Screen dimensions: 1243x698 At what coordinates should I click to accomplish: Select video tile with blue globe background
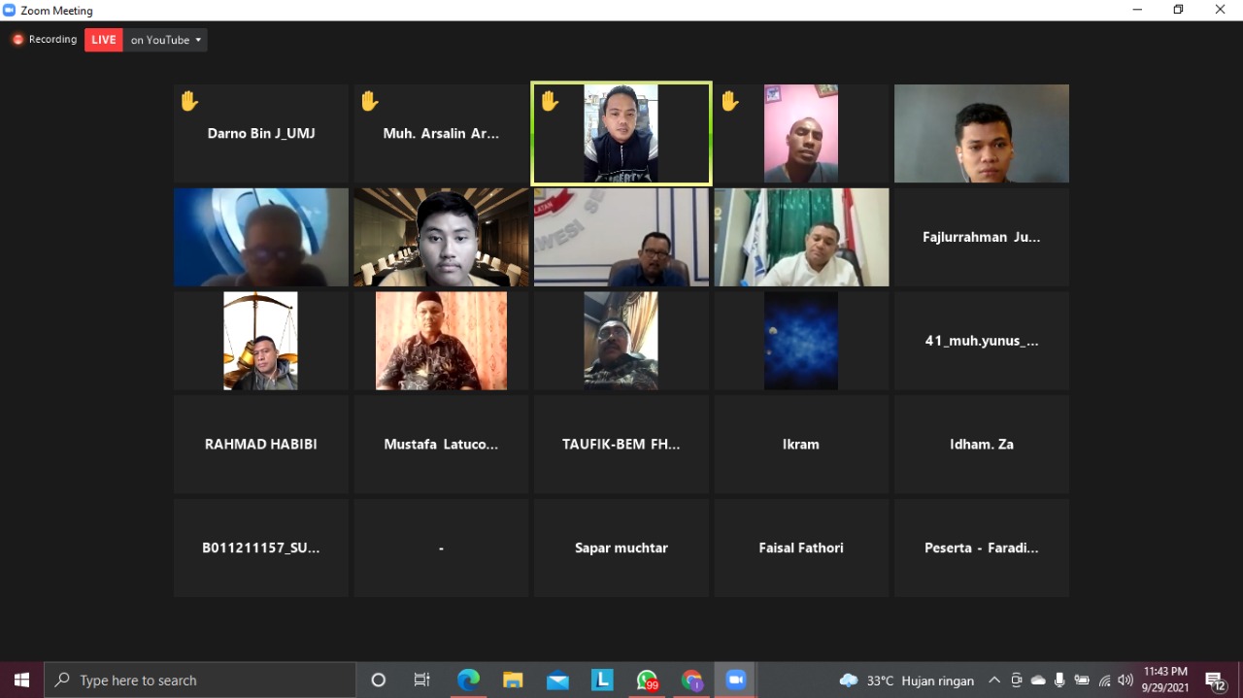[x=261, y=237]
